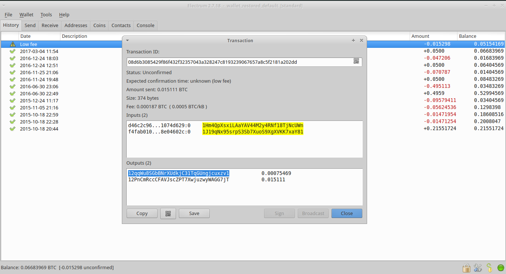The height and width of the screenshot is (274, 506).
Task: Click output amount 0.015111
Action: click(x=273, y=179)
